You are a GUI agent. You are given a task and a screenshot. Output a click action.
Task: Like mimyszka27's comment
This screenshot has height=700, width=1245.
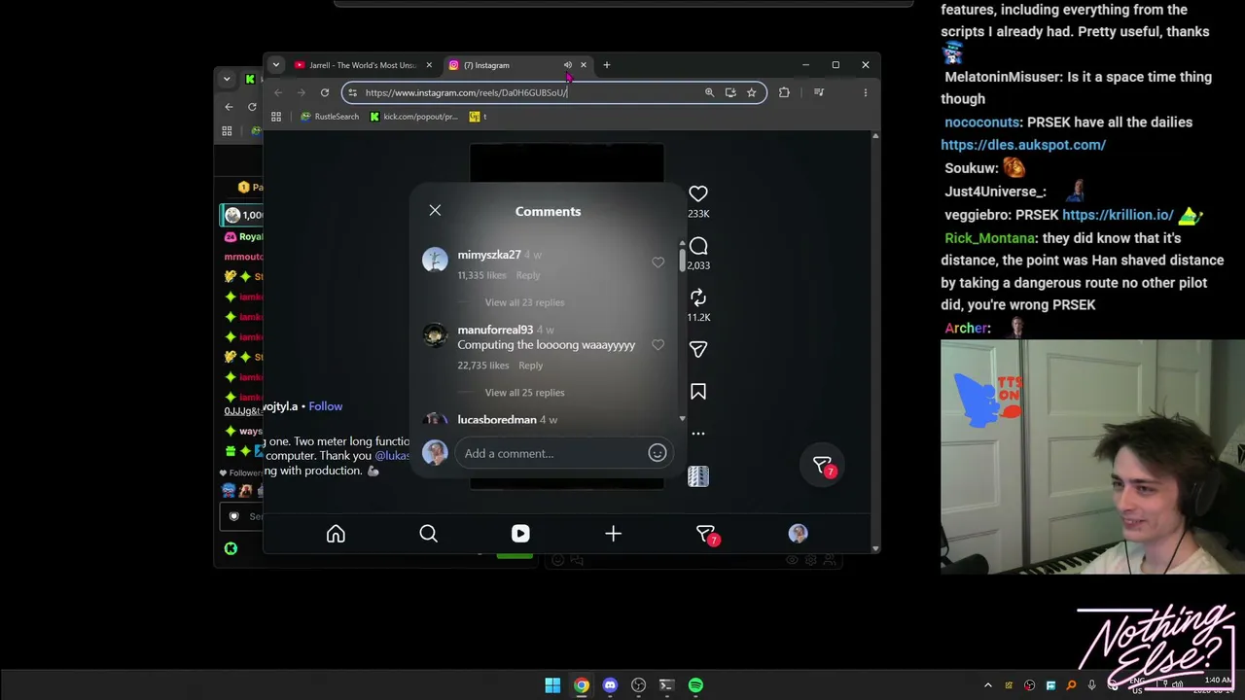tap(658, 262)
